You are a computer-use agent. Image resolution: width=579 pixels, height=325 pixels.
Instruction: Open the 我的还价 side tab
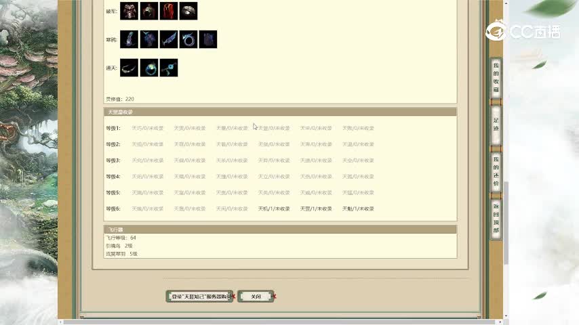point(496,171)
